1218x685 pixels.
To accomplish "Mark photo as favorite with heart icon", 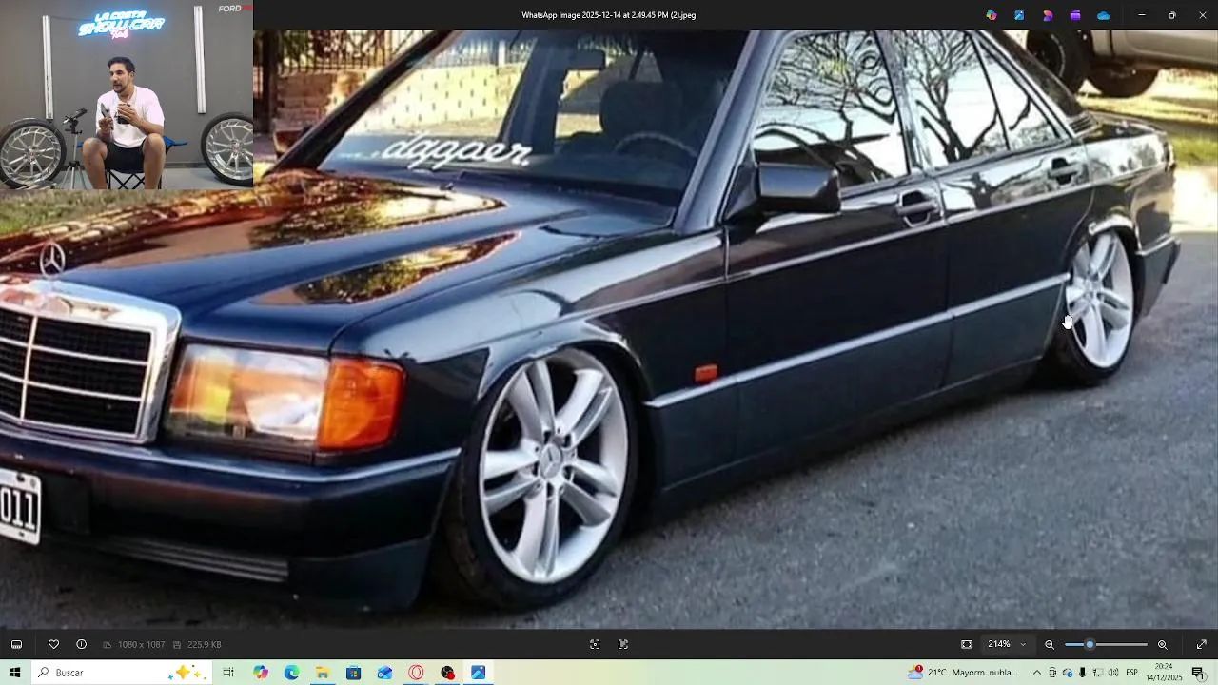I will 53,644.
